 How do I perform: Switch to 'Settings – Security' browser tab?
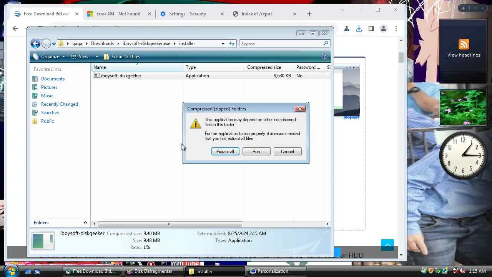187,14
